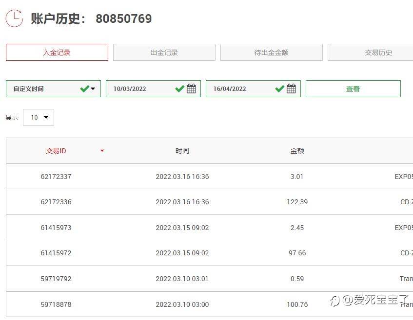Click the 金额 column header
The image size is (413, 320).
pyautogui.click(x=297, y=151)
